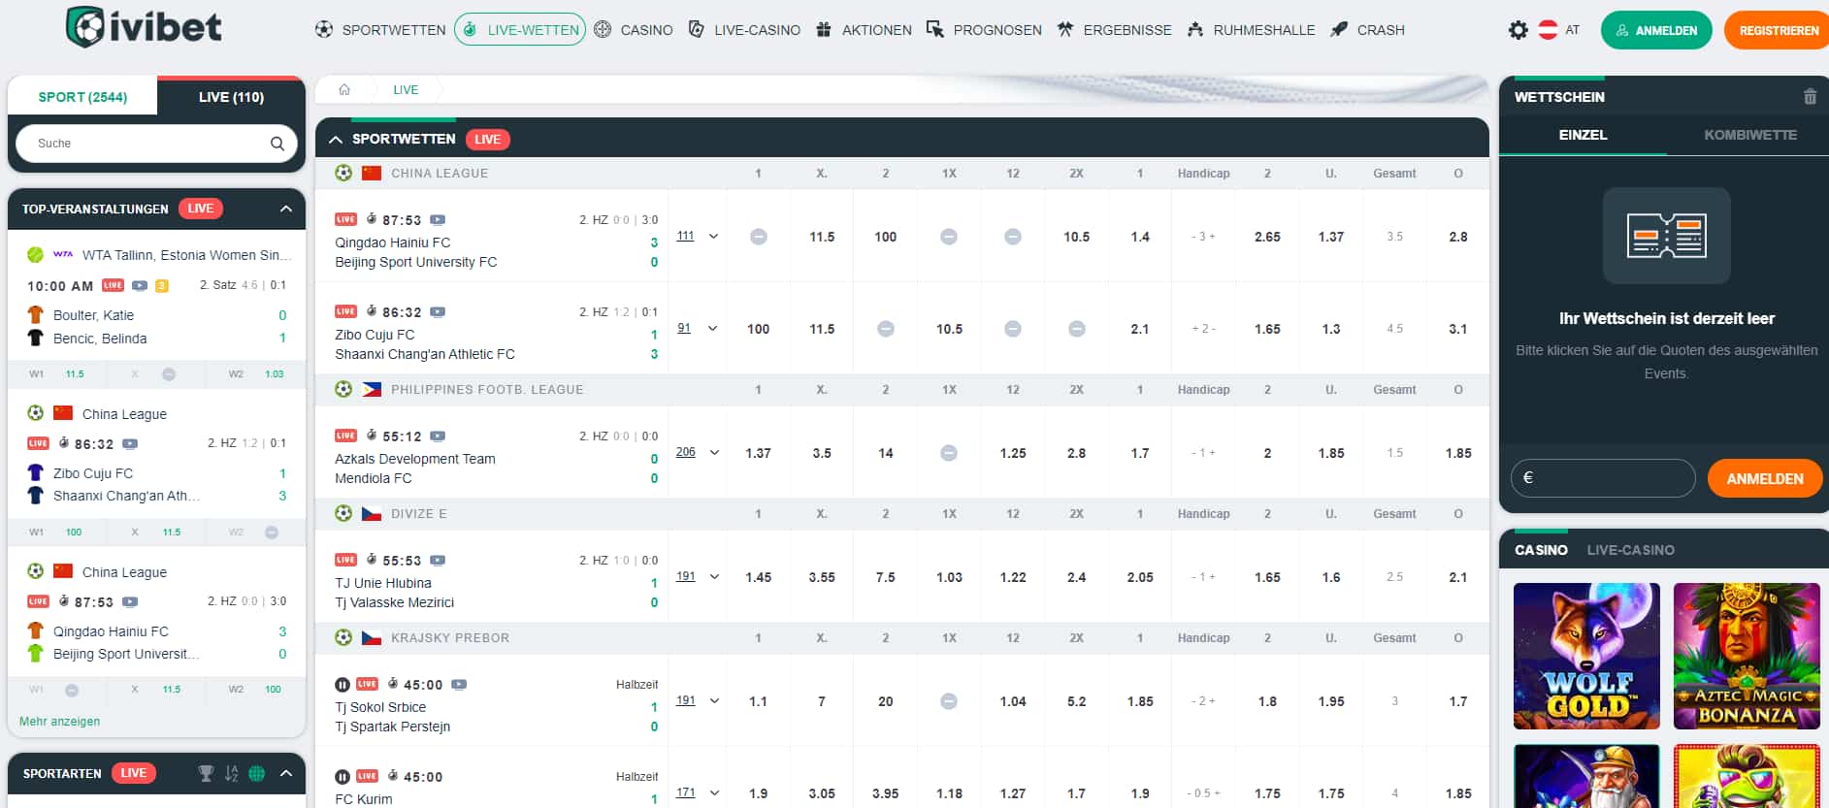Select the Einzel bet slip tab

tap(1583, 135)
